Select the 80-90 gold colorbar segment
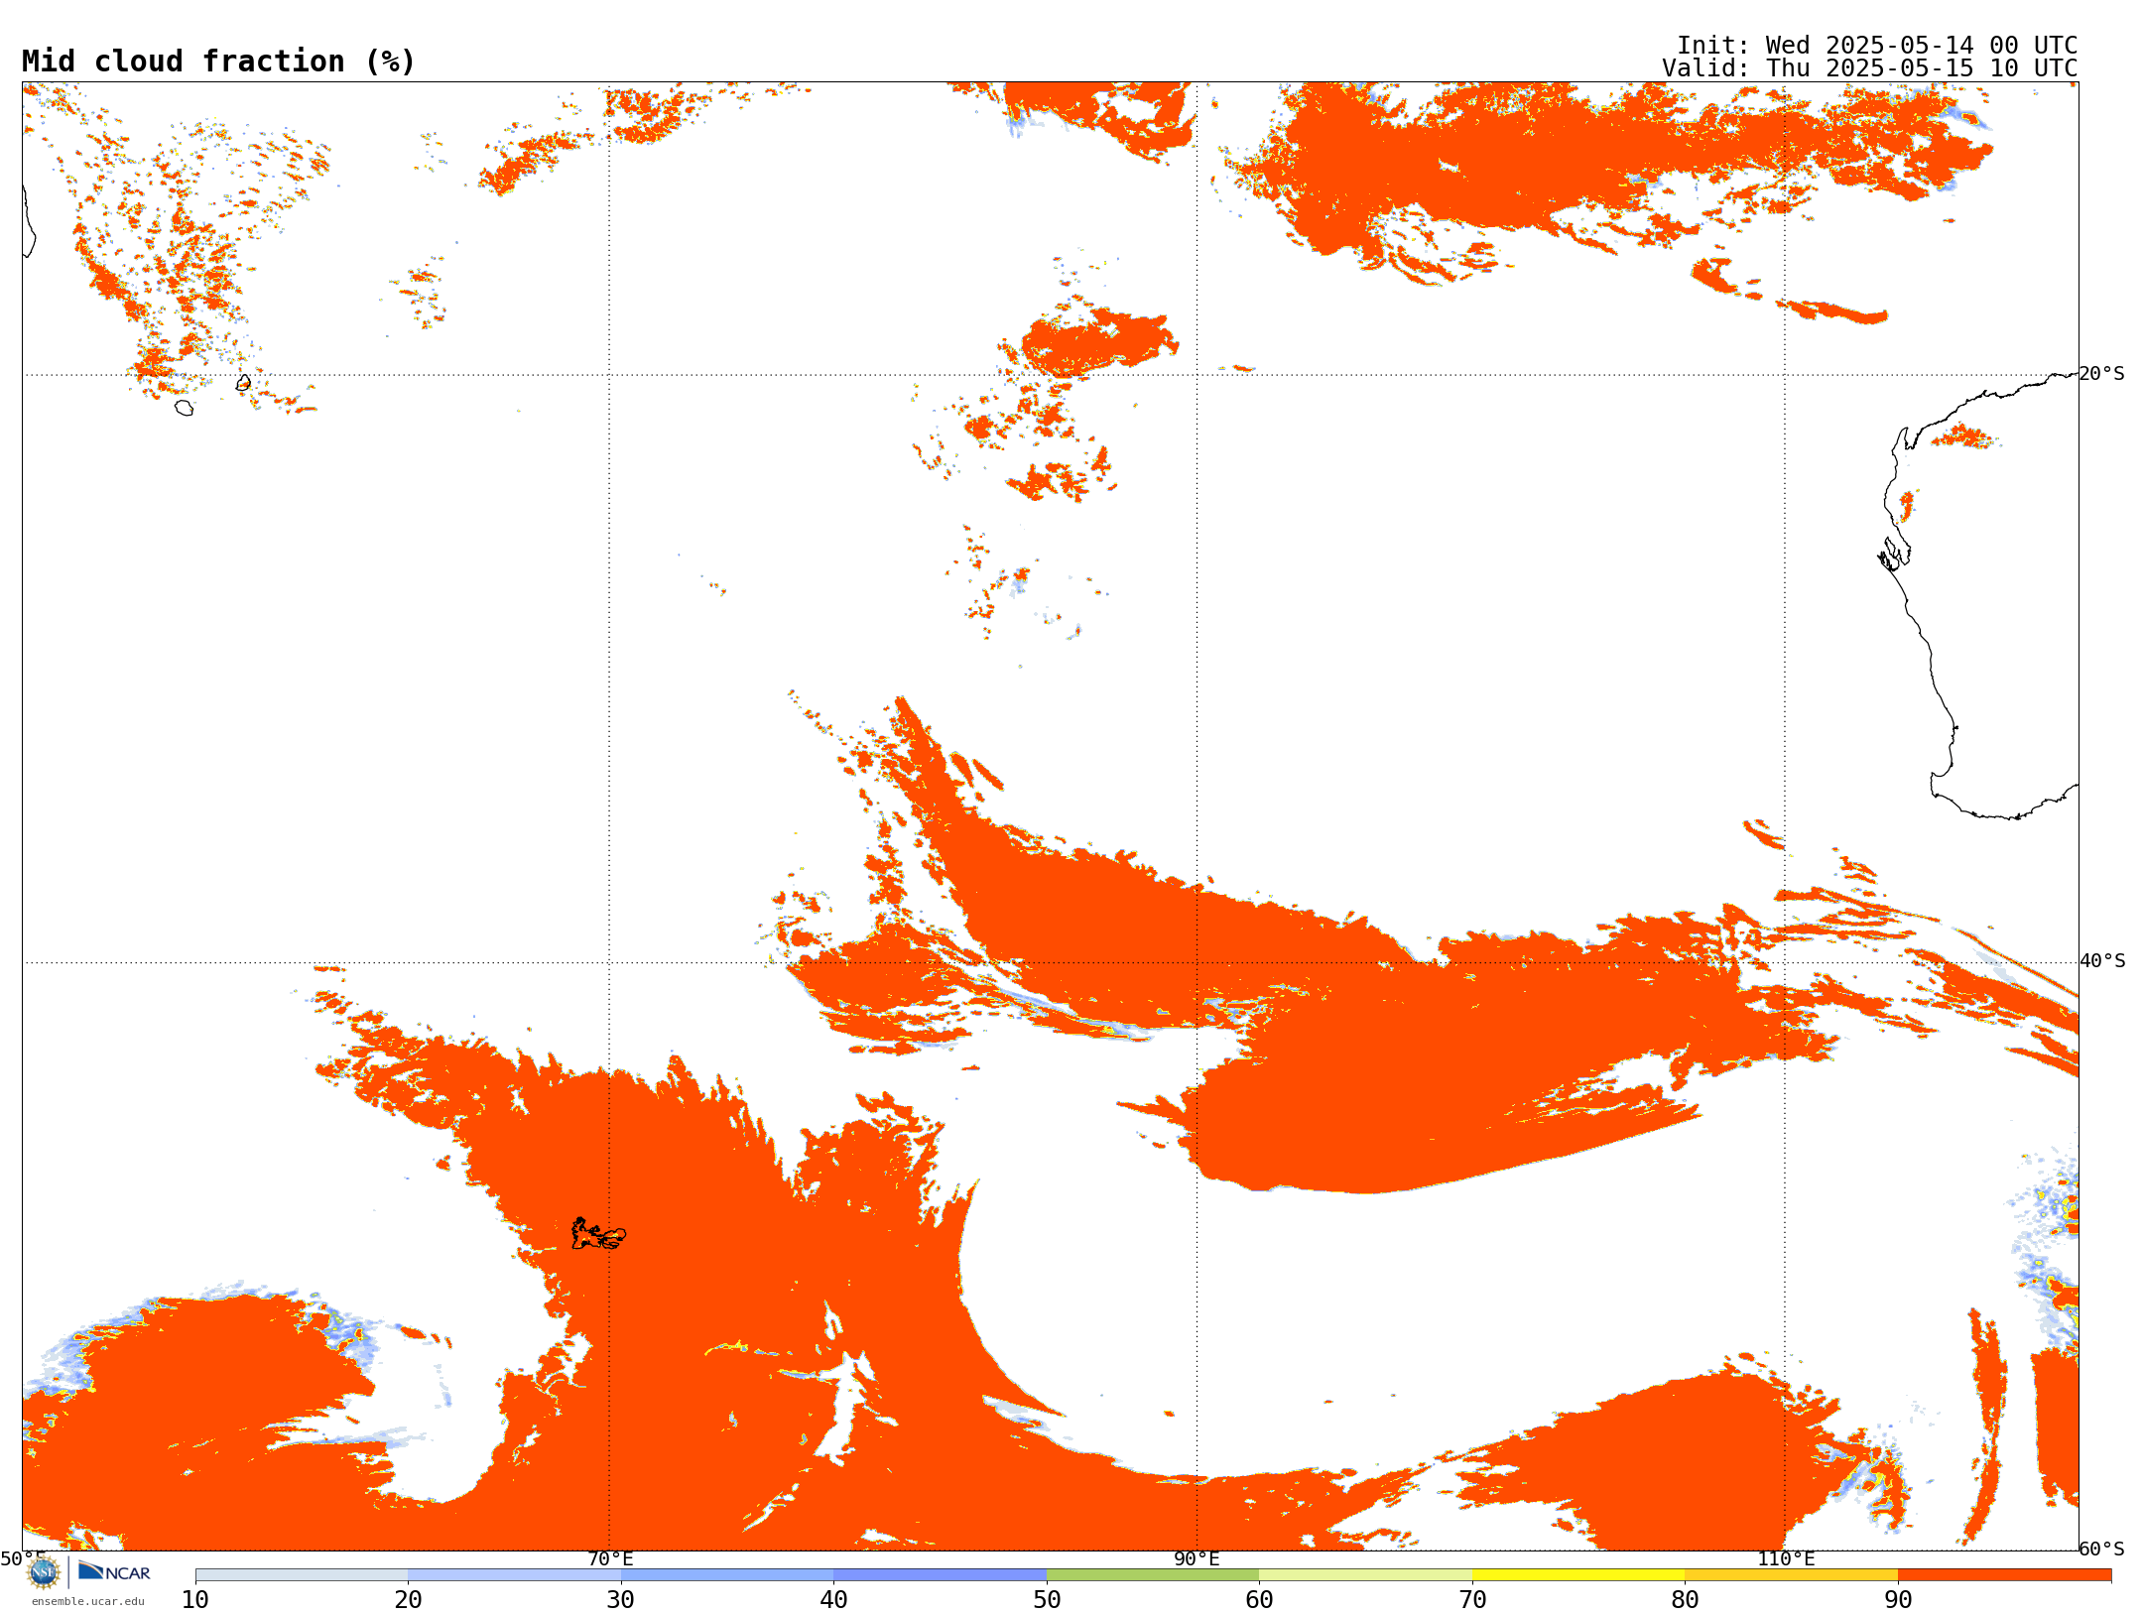The width and height of the screenshot is (2143, 1613). click(1792, 1575)
